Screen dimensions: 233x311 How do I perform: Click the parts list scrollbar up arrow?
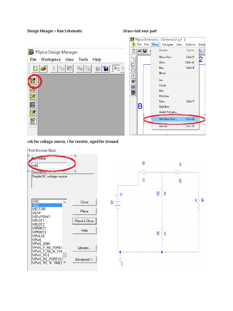point(65,202)
